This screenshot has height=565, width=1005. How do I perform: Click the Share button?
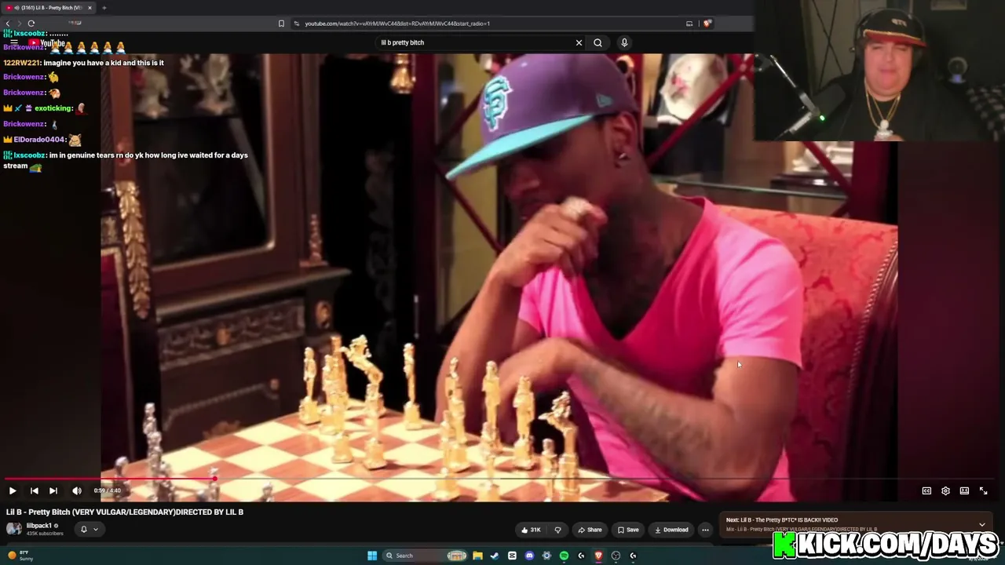tap(590, 530)
